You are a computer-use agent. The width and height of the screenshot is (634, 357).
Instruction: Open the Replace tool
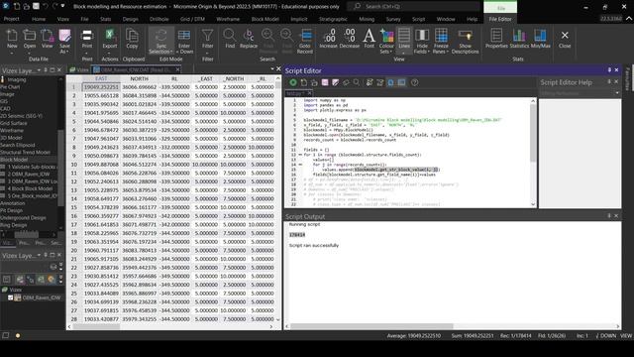[249, 40]
